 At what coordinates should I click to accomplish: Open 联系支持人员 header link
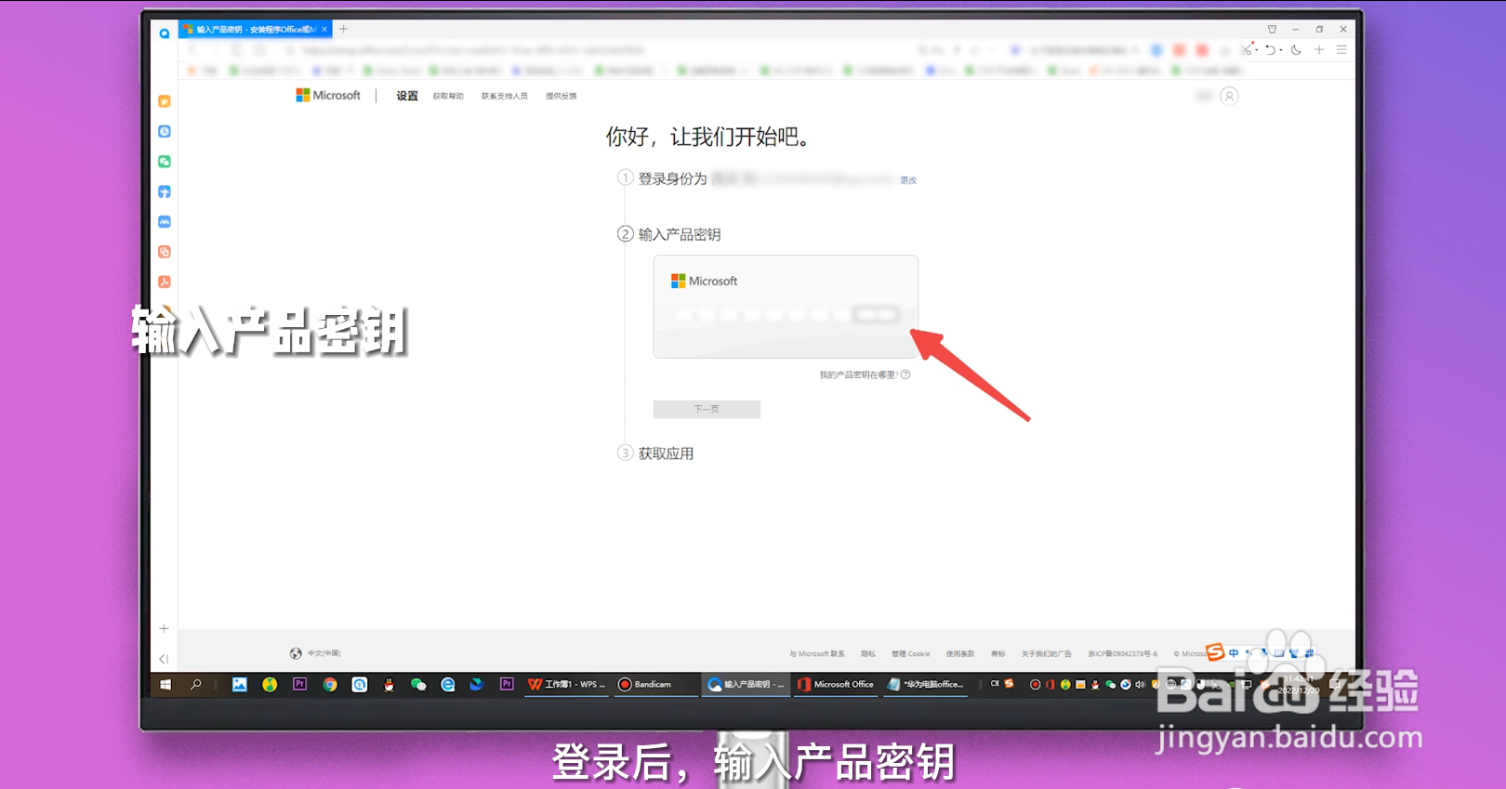click(x=505, y=97)
